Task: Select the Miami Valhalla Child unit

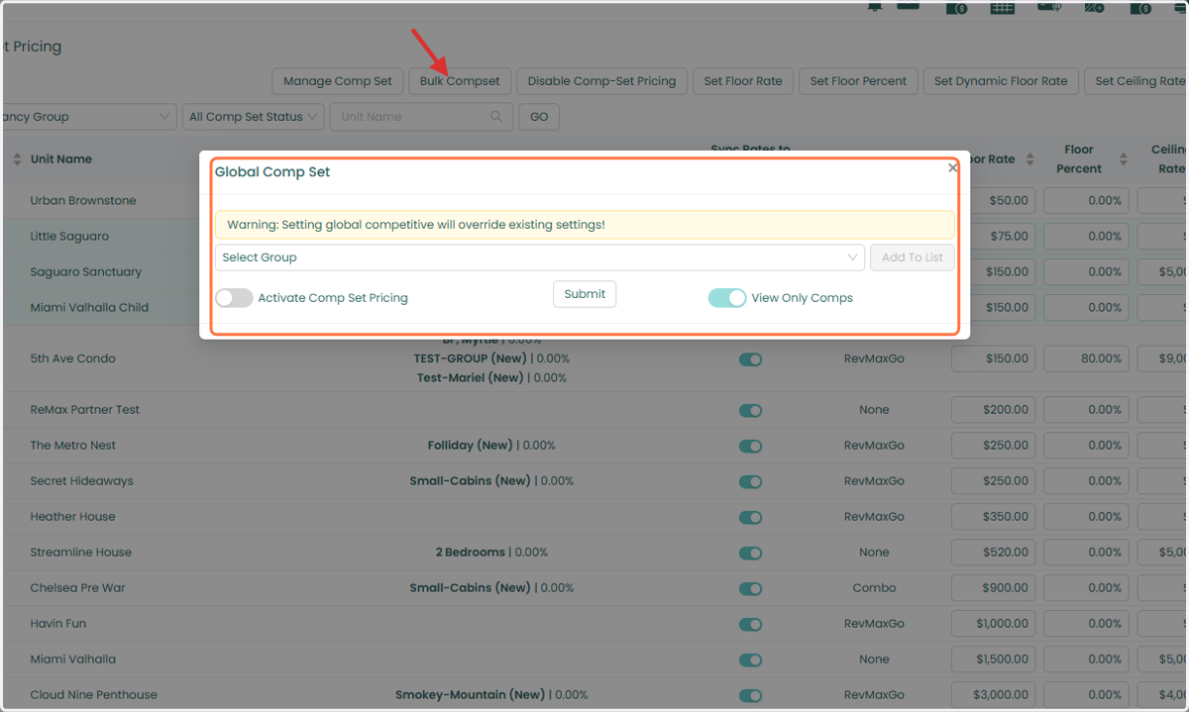Action: (89, 308)
